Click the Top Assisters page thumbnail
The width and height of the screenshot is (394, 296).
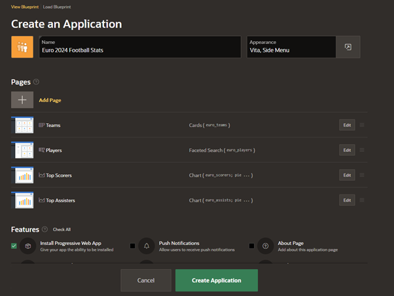(x=22, y=200)
